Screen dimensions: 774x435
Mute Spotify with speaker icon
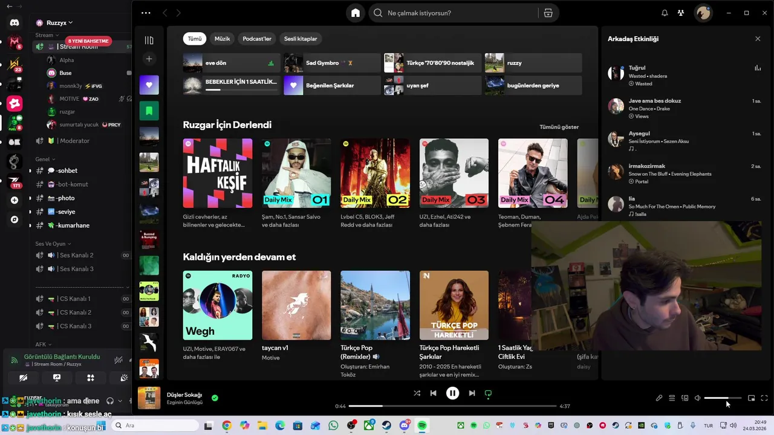(x=698, y=398)
